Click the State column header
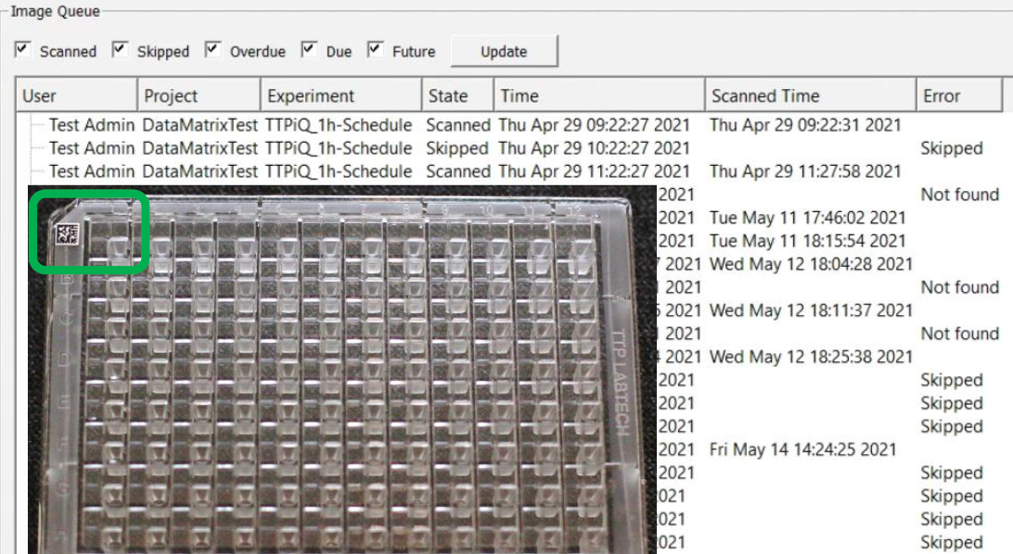This screenshot has height=554, width=1013. 458,95
